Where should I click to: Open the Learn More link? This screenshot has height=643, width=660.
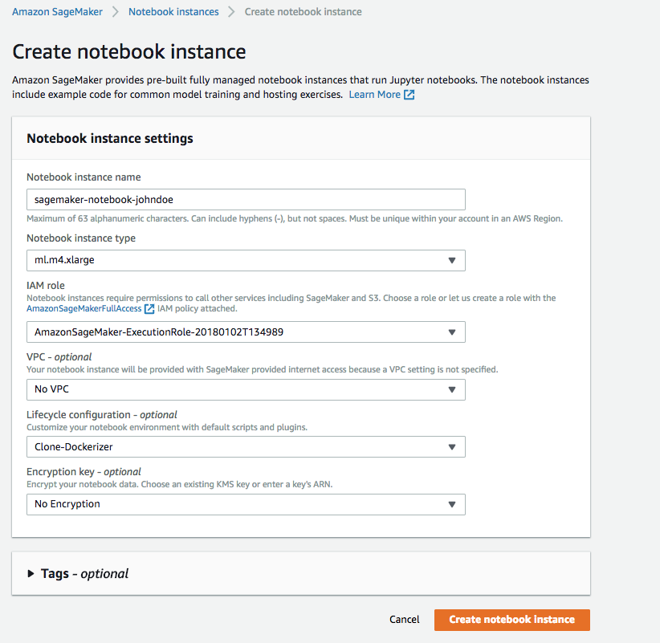(375, 95)
